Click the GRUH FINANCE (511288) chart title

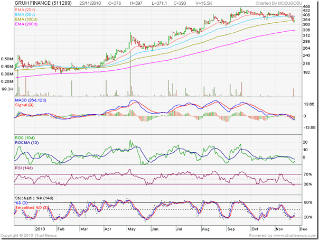[37, 3]
